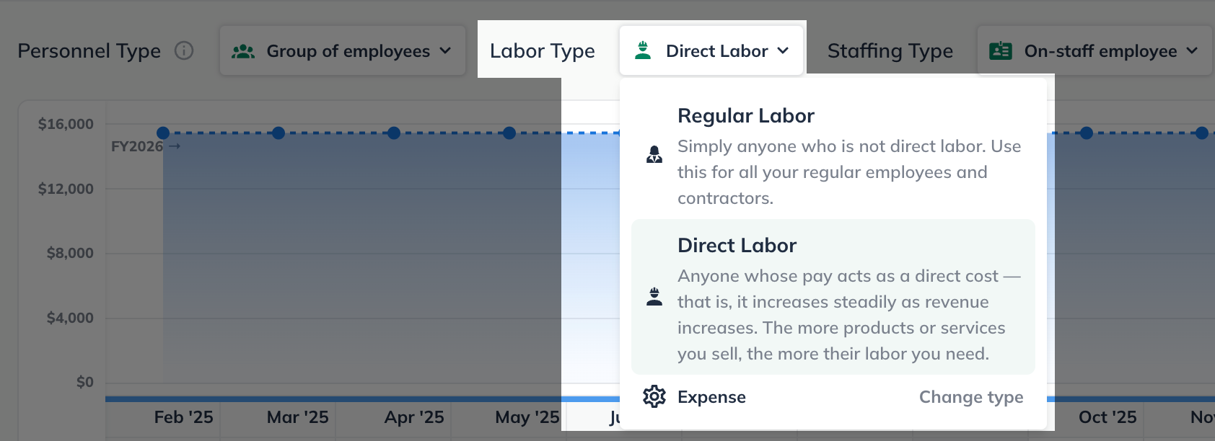The width and height of the screenshot is (1215, 441).
Task: Click the person icon next to Regular Labor description
Action: (x=654, y=154)
